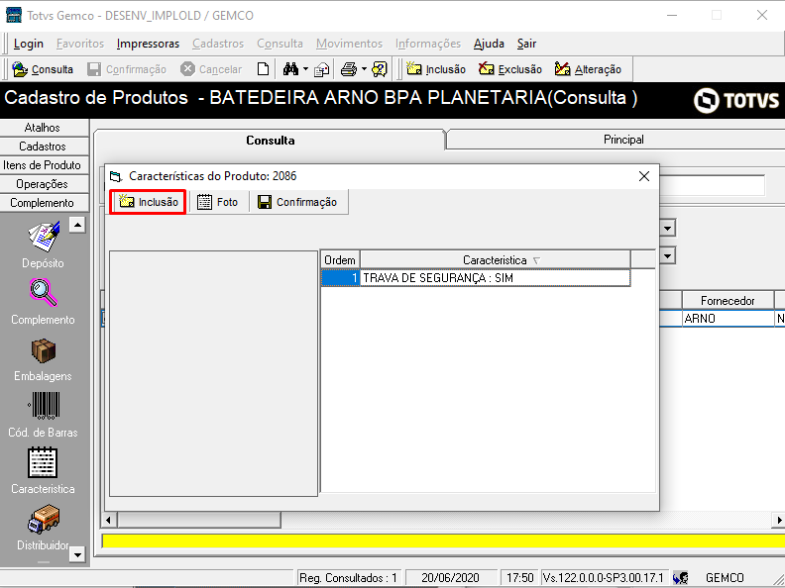Click Alteração in the main toolbar

point(588,69)
